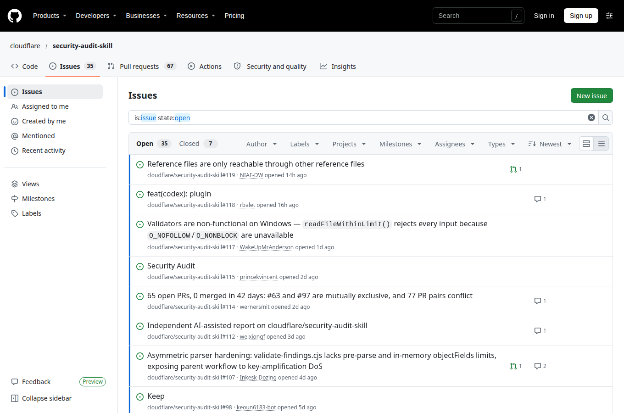Open linked pull request on issue #119
The image size is (624, 413).
pyautogui.click(x=516, y=169)
